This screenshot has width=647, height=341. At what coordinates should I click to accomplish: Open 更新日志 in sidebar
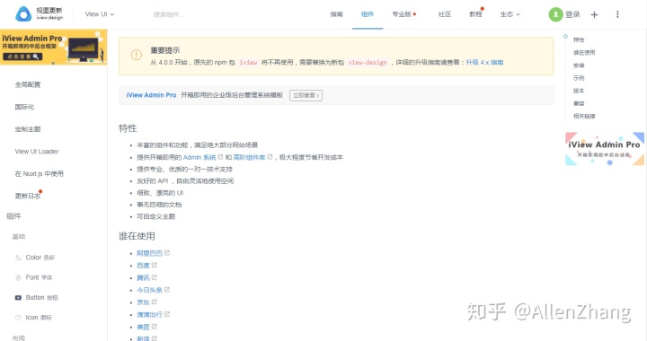pyautogui.click(x=28, y=196)
